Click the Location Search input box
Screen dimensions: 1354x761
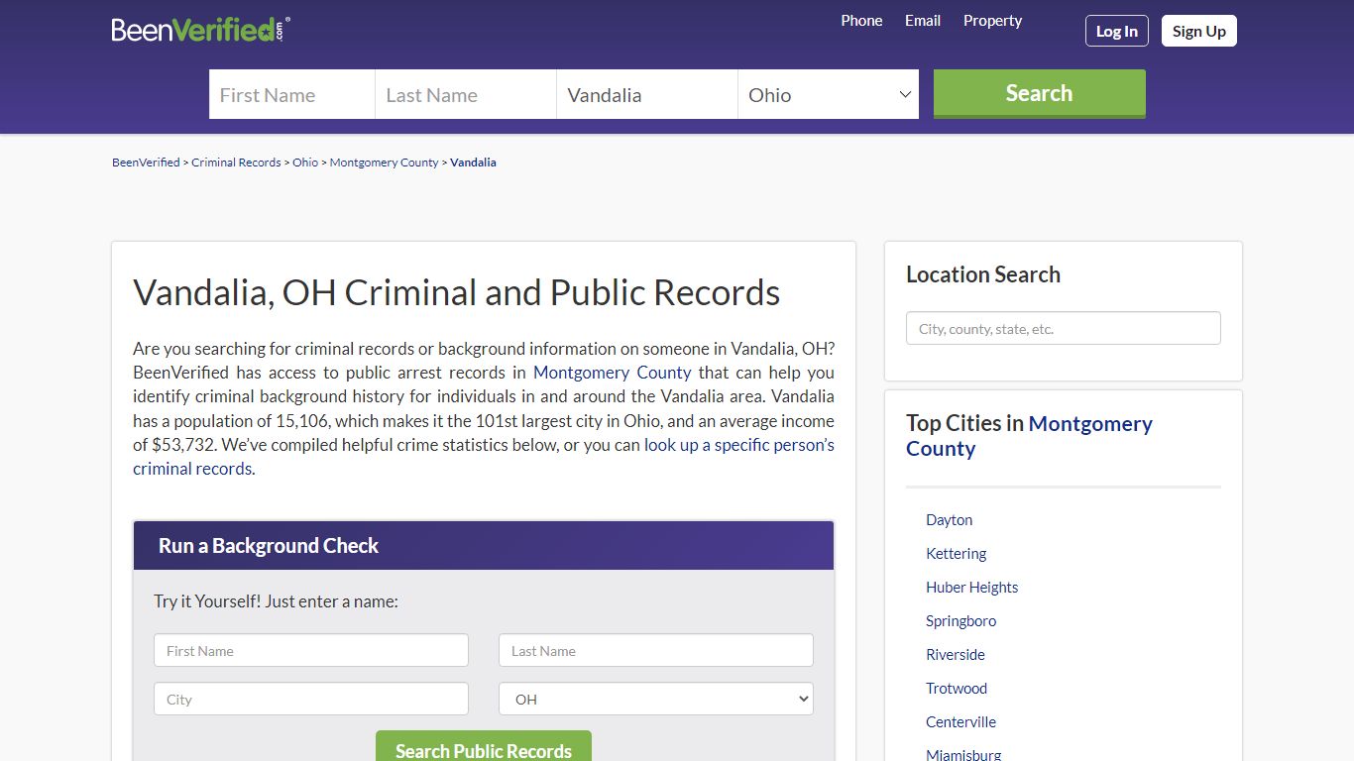pyautogui.click(x=1064, y=329)
